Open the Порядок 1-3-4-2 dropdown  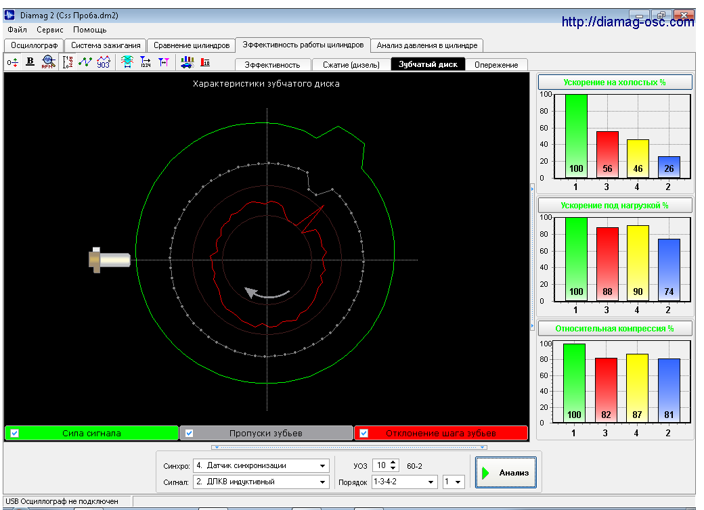pyautogui.click(x=431, y=482)
